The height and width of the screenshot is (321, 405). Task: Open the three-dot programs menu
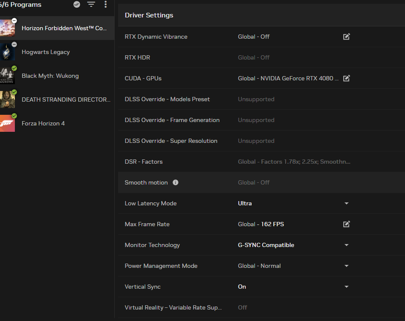point(105,4)
